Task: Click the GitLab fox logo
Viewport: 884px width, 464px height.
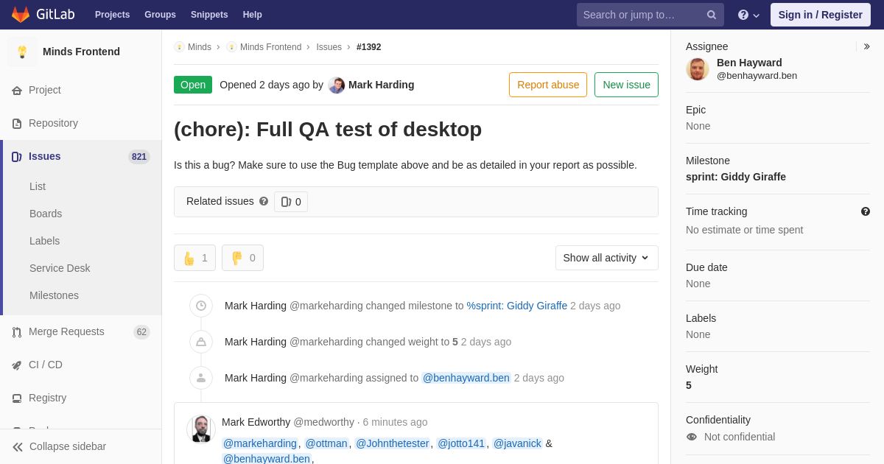Action: click(x=21, y=15)
